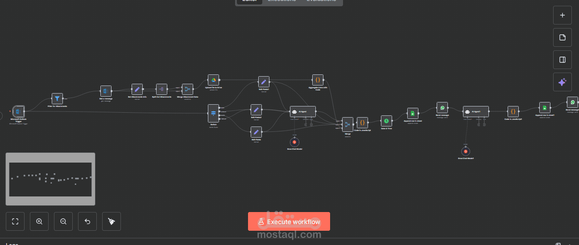Click the canvas minimap overview

coord(50,179)
